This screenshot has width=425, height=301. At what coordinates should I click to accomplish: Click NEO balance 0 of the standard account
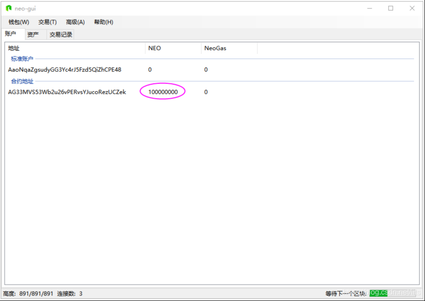(x=150, y=70)
